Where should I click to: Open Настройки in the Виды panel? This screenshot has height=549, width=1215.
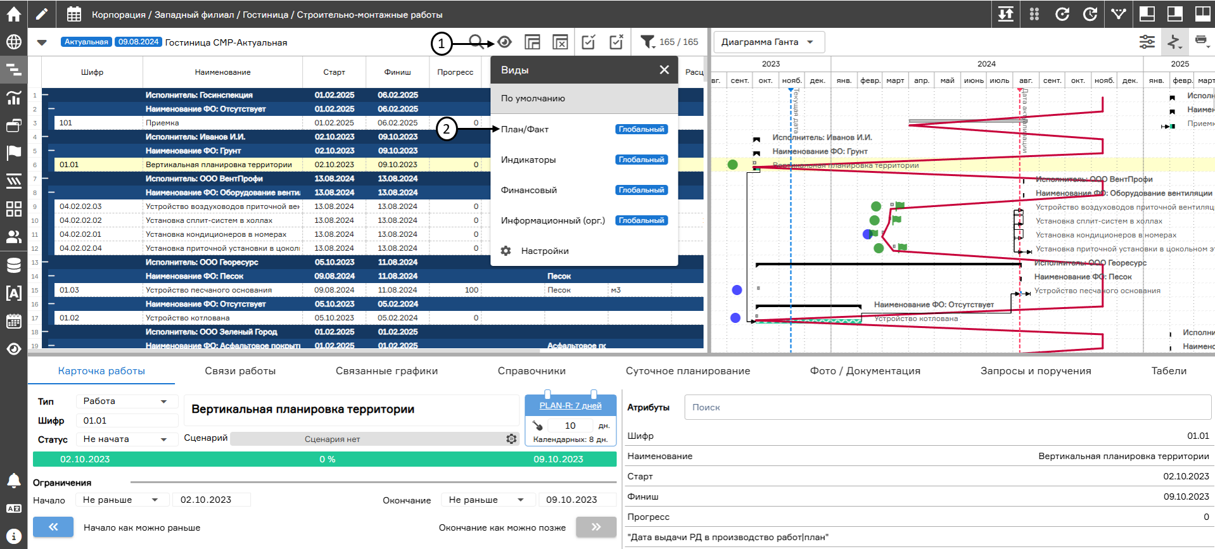click(584, 251)
